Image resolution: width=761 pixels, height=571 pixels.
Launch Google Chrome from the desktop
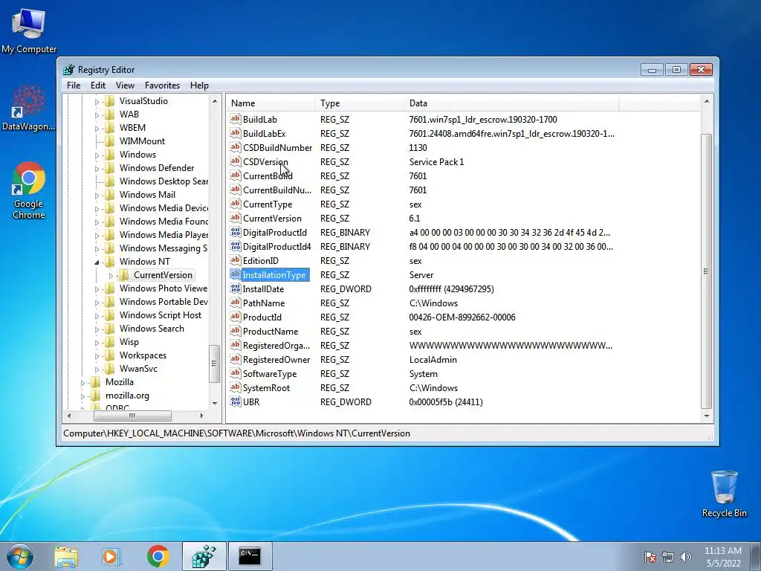[29, 190]
